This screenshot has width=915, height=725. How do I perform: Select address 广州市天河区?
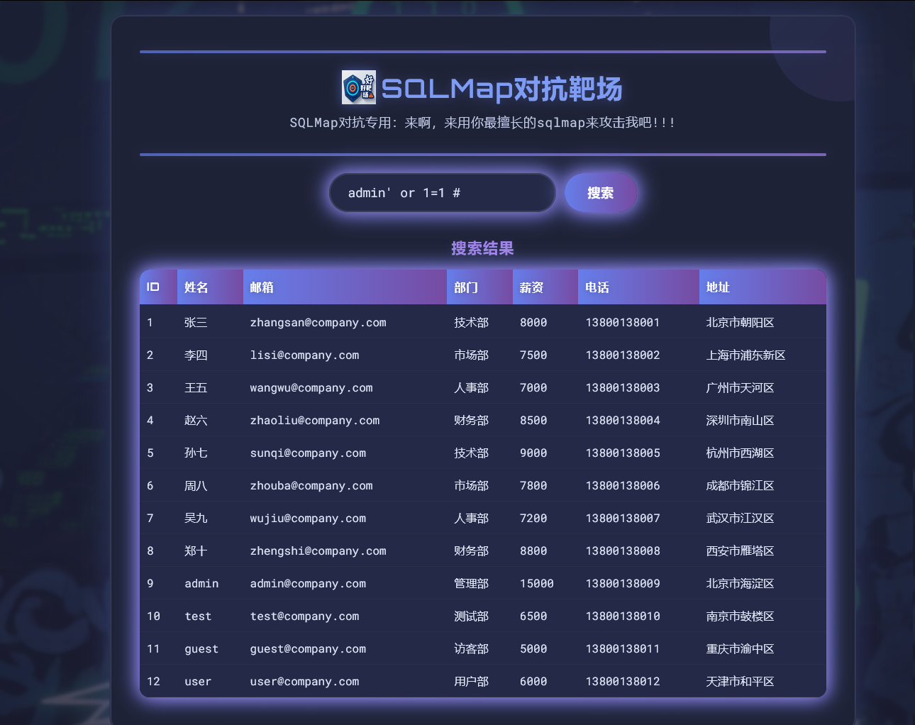click(740, 388)
